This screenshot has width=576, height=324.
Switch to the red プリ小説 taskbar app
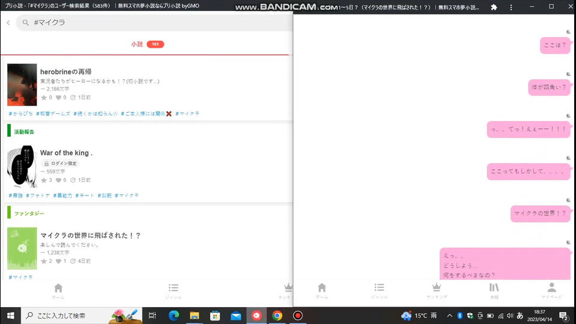coord(256,316)
